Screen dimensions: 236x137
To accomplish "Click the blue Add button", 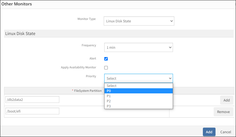I will click(209, 132).
